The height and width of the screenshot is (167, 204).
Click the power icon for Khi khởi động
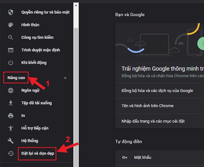11,63
